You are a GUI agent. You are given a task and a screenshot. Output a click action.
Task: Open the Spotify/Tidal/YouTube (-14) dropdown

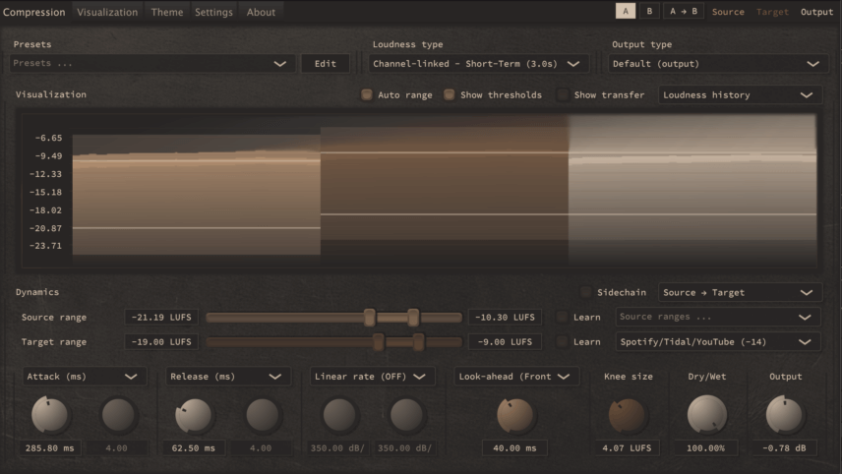click(717, 342)
